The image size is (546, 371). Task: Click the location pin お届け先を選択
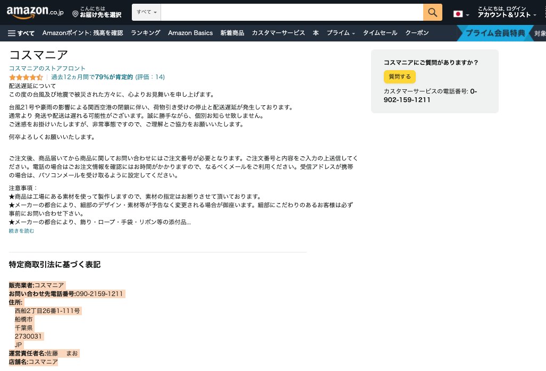97,12
